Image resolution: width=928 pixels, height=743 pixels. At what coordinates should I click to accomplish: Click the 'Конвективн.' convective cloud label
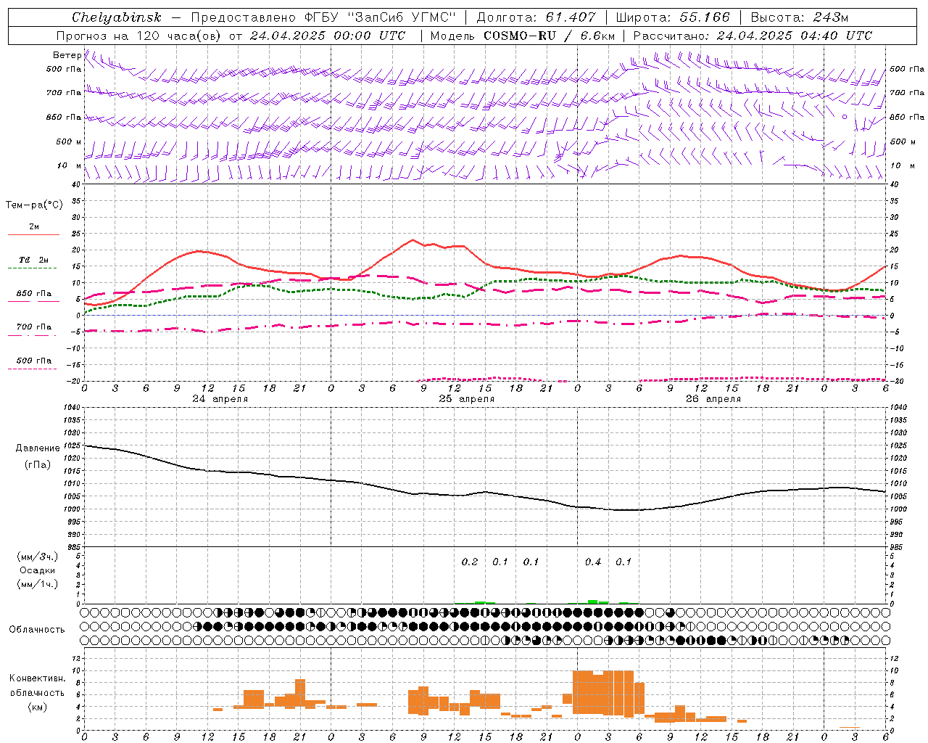pyautogui.click(x=38, y=678)
